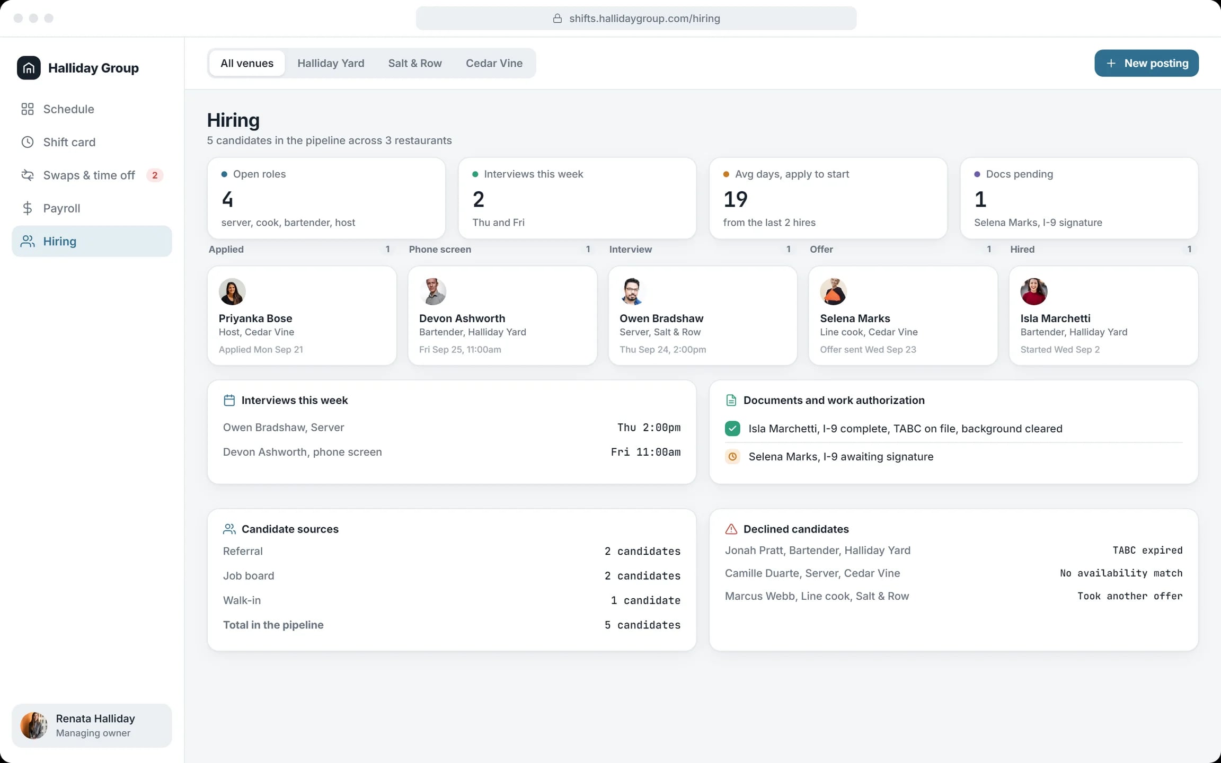Click 'Selena Marks, I-9 awaiting signature' text

click(x=840, y=457)
